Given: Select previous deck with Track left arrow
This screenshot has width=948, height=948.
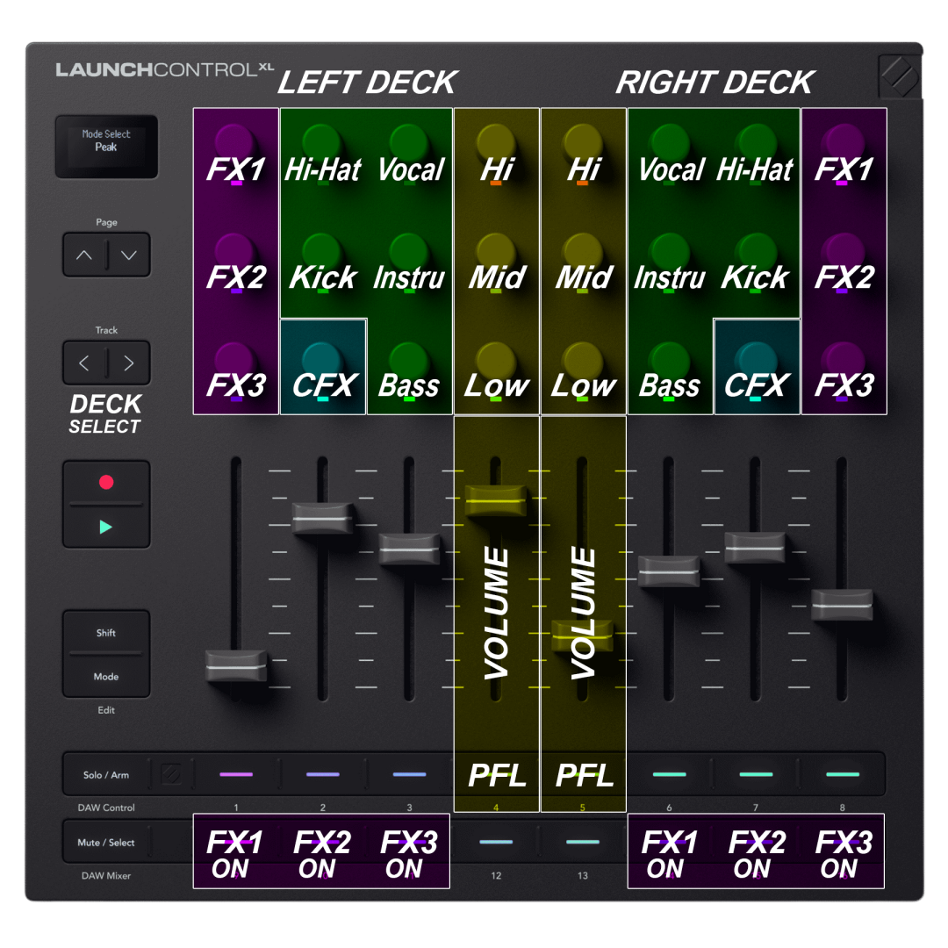Looking at the screenshot, I should pyautogui.click(x=84, y=363).
